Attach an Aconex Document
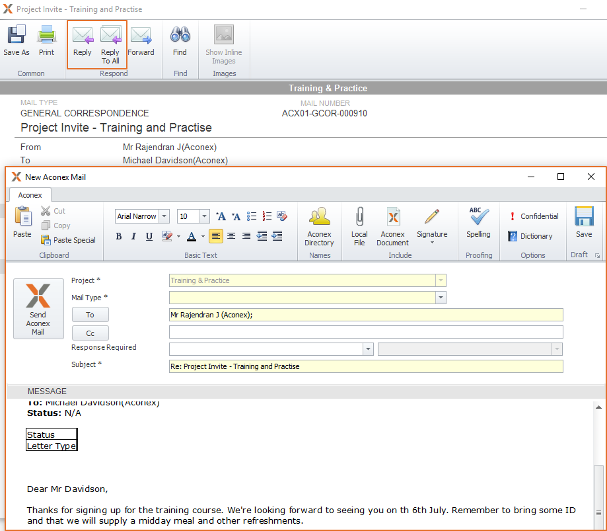This screenshot has width=607, height=531. [392, 226]
